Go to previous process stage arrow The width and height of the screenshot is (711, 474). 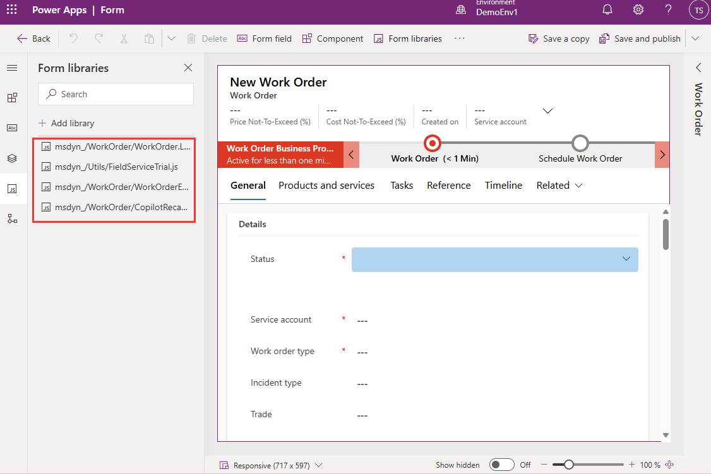point(352,155)
